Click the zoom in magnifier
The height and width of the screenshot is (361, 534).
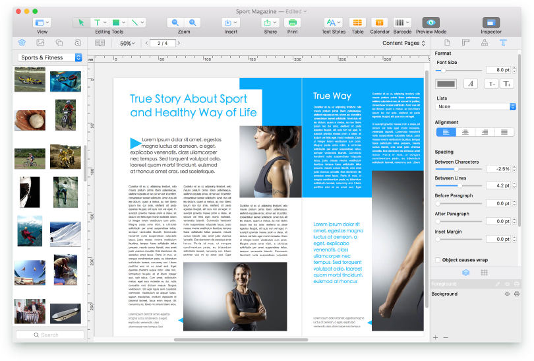coord(193,22)
